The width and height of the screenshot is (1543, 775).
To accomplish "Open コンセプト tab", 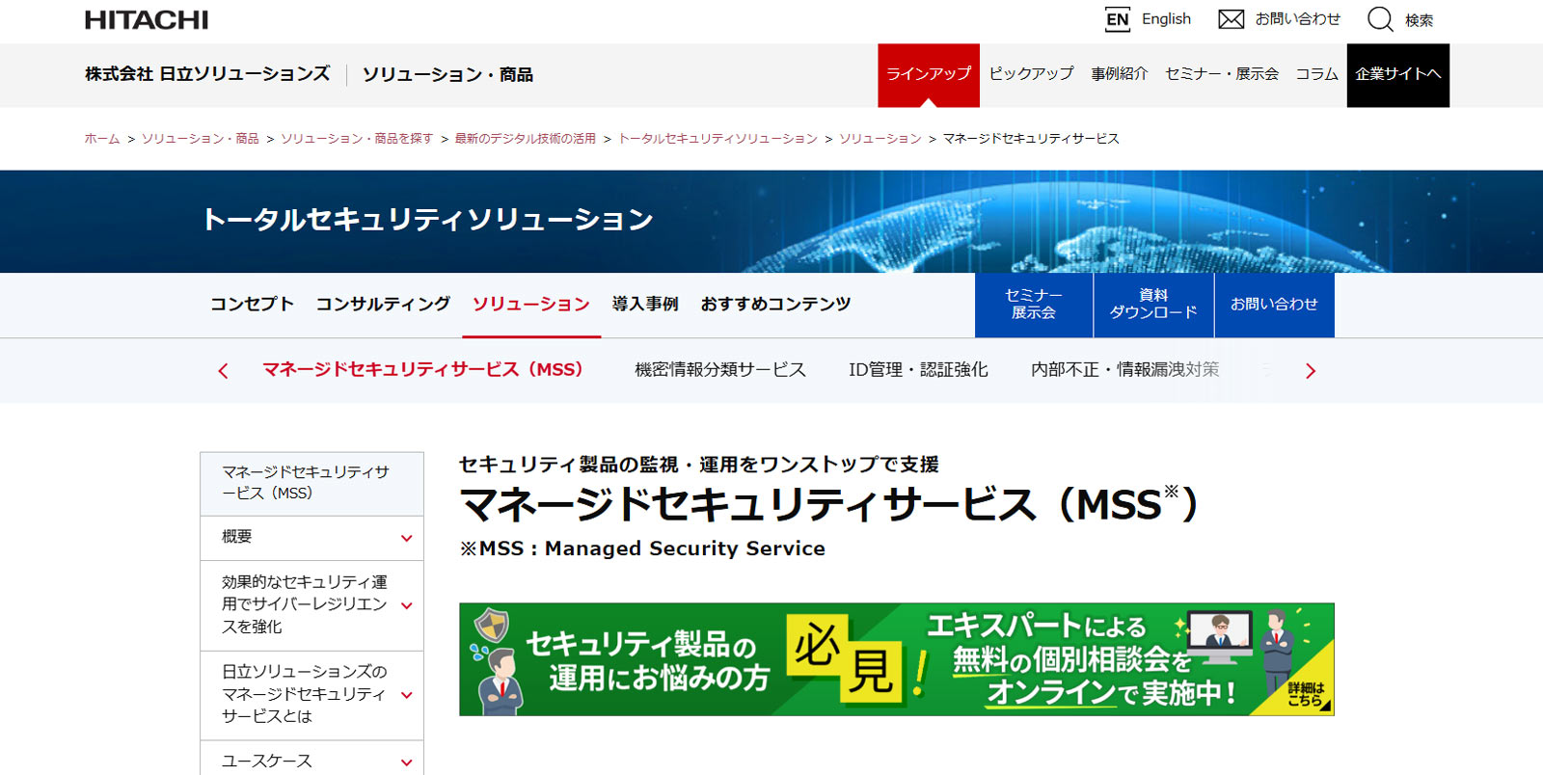I will pos(252,304).
